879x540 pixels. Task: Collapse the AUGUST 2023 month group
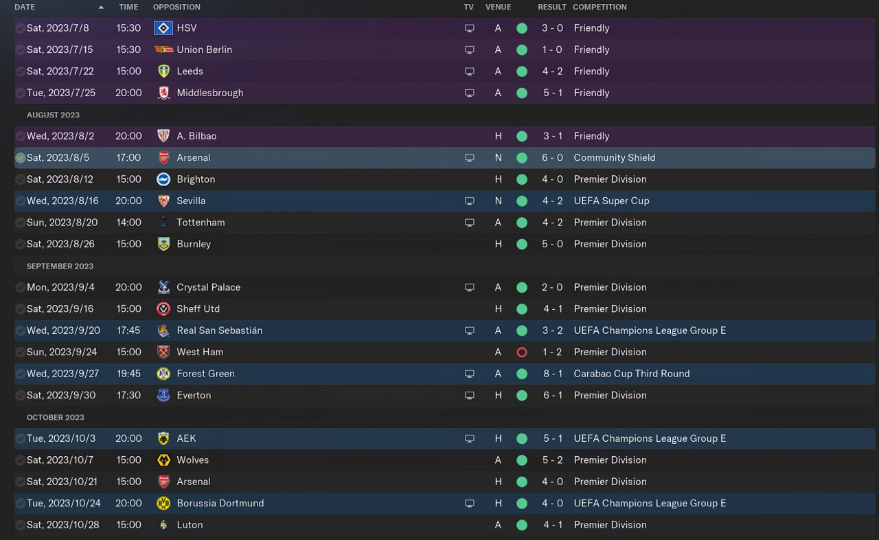pos(53,115)
